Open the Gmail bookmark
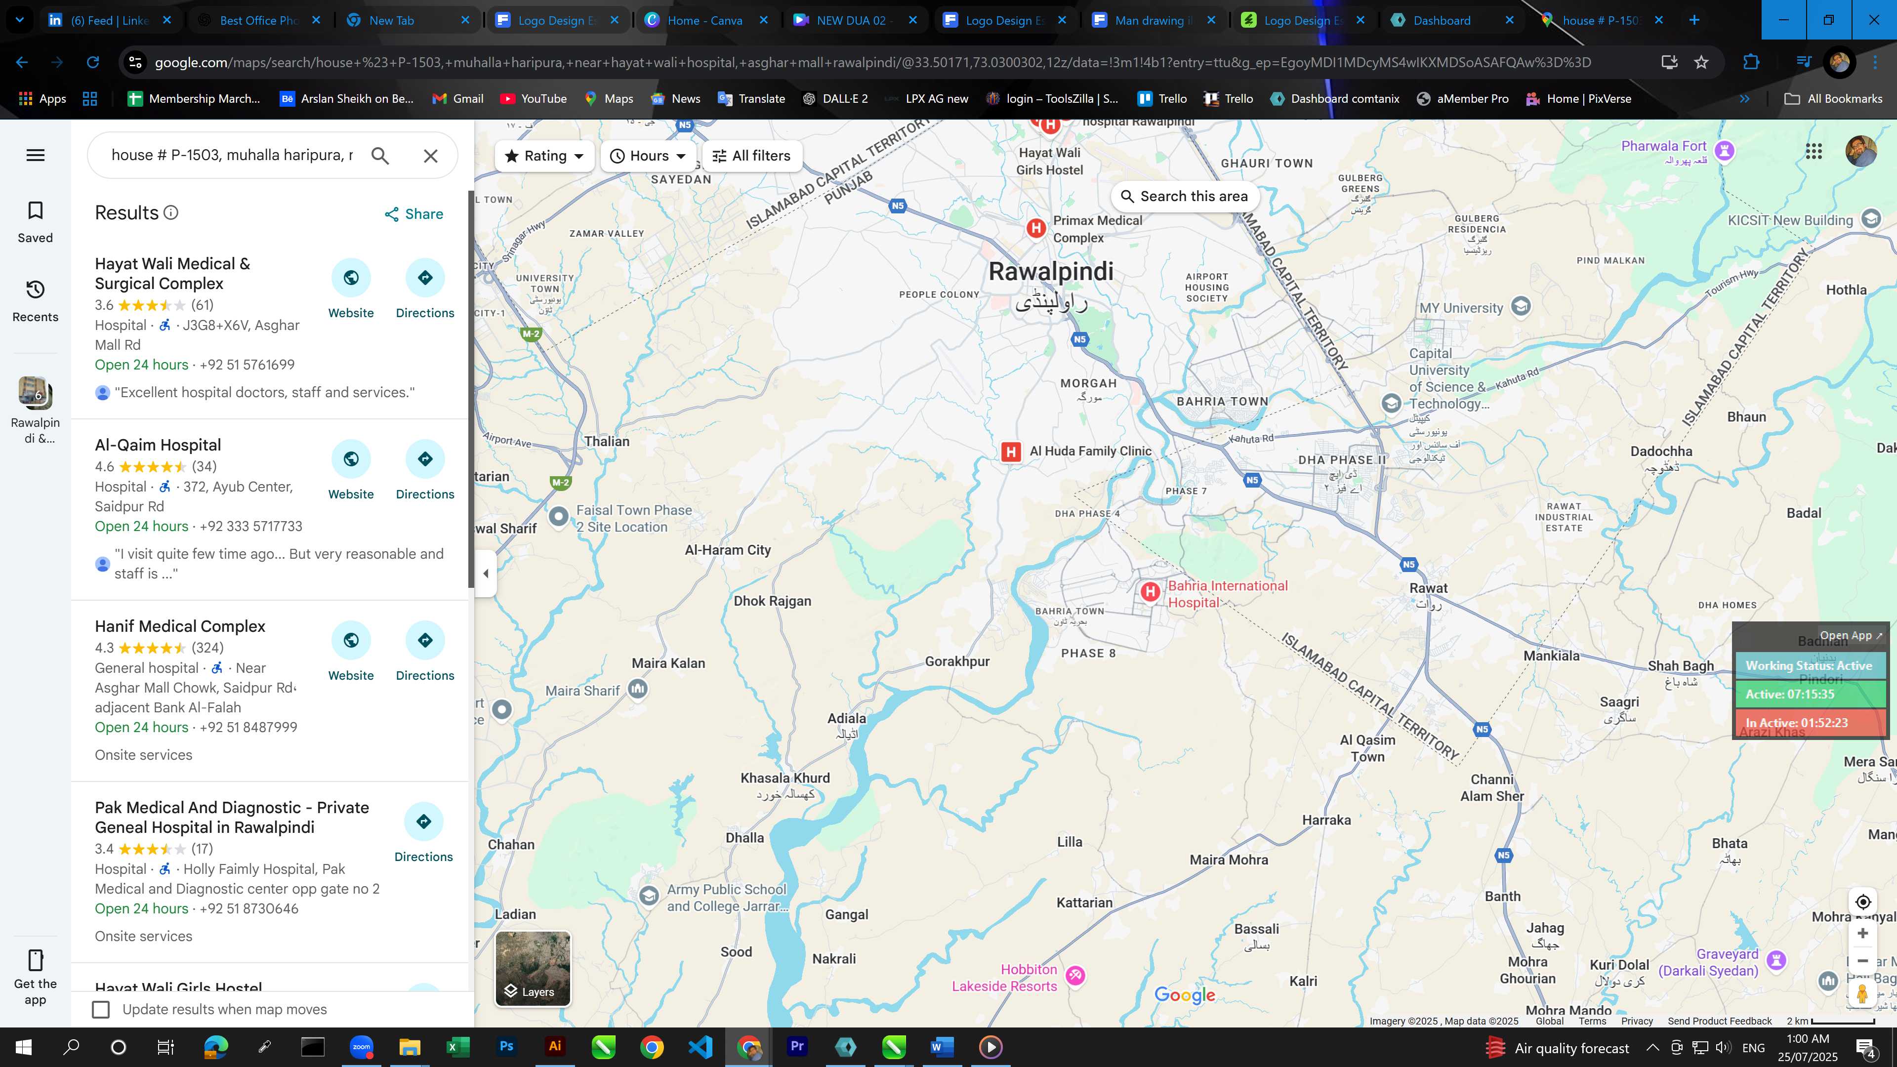 point(457,99)
